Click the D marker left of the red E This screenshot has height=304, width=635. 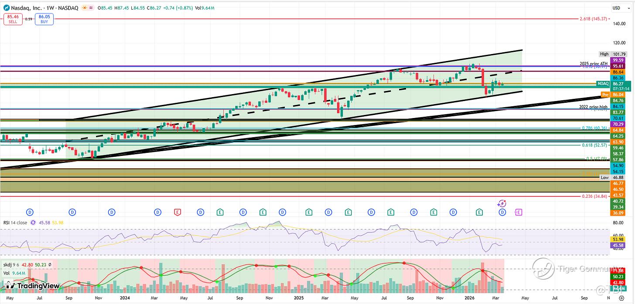[x=157, y=212]
